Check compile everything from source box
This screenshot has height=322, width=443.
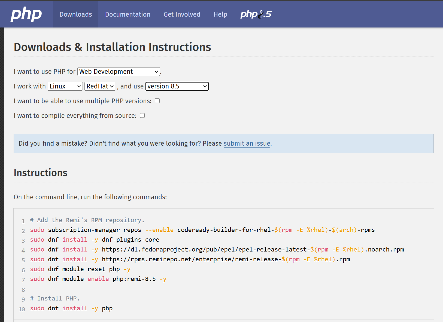(142, 115)
